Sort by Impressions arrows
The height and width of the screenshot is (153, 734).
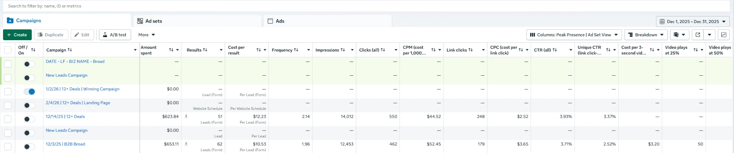pyautogui.click(x=343, y=50)
